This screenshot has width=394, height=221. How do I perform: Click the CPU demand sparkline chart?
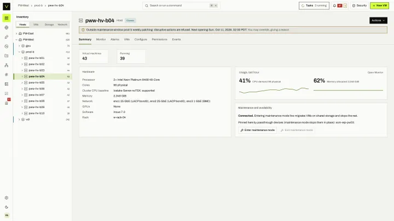point(274,90)
